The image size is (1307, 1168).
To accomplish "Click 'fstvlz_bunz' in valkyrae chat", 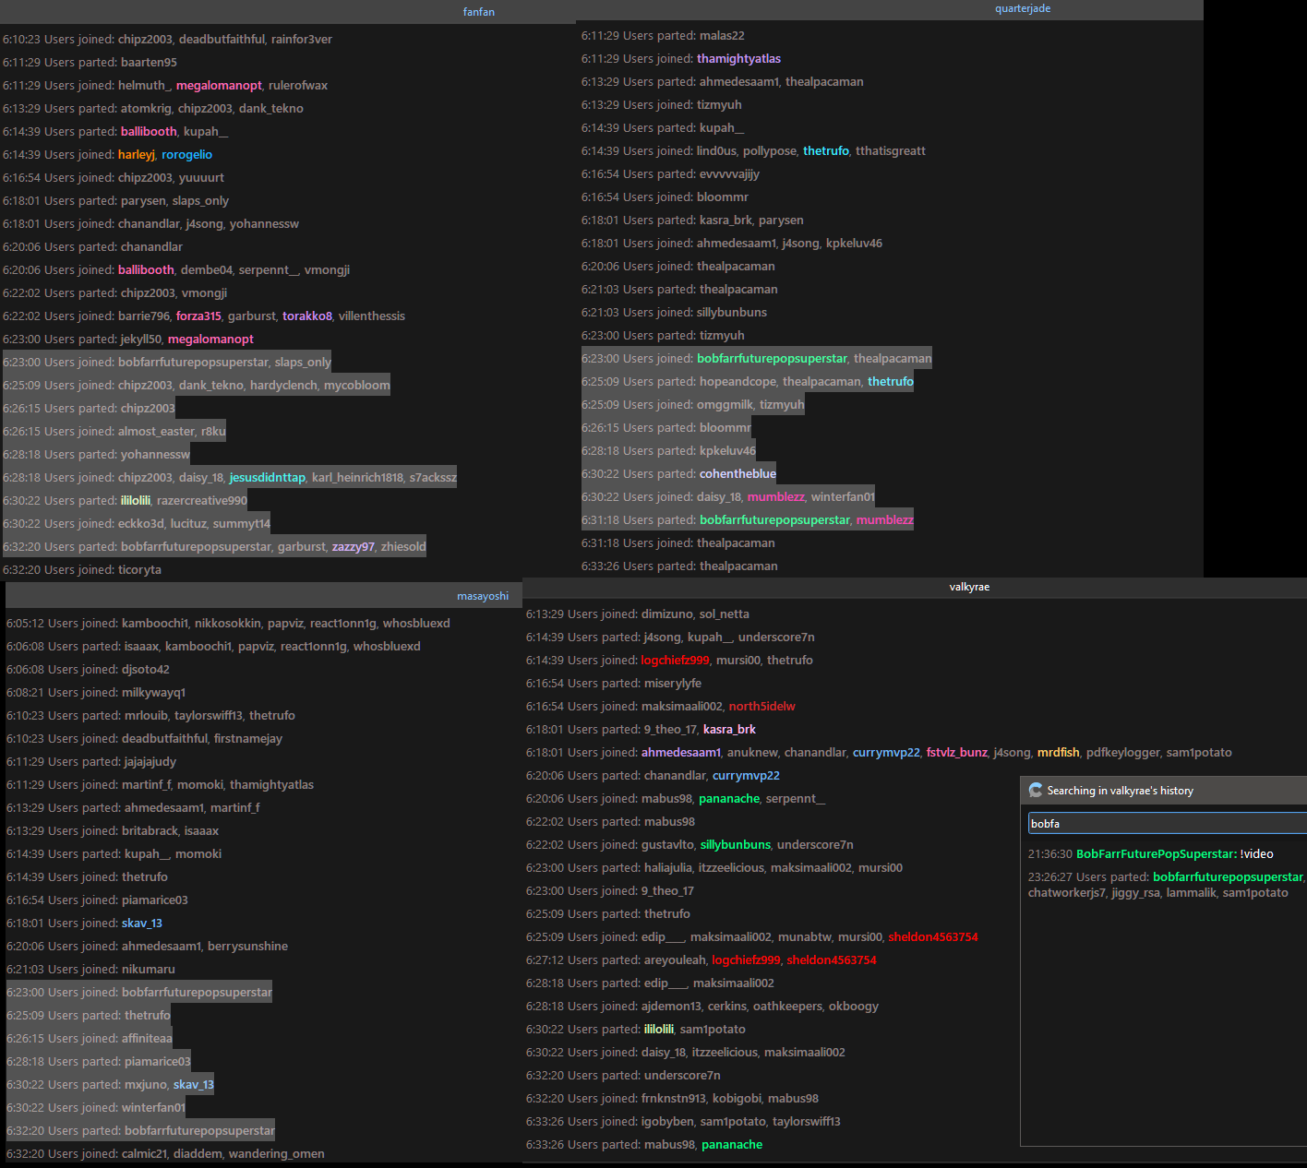I will point(957,753).
